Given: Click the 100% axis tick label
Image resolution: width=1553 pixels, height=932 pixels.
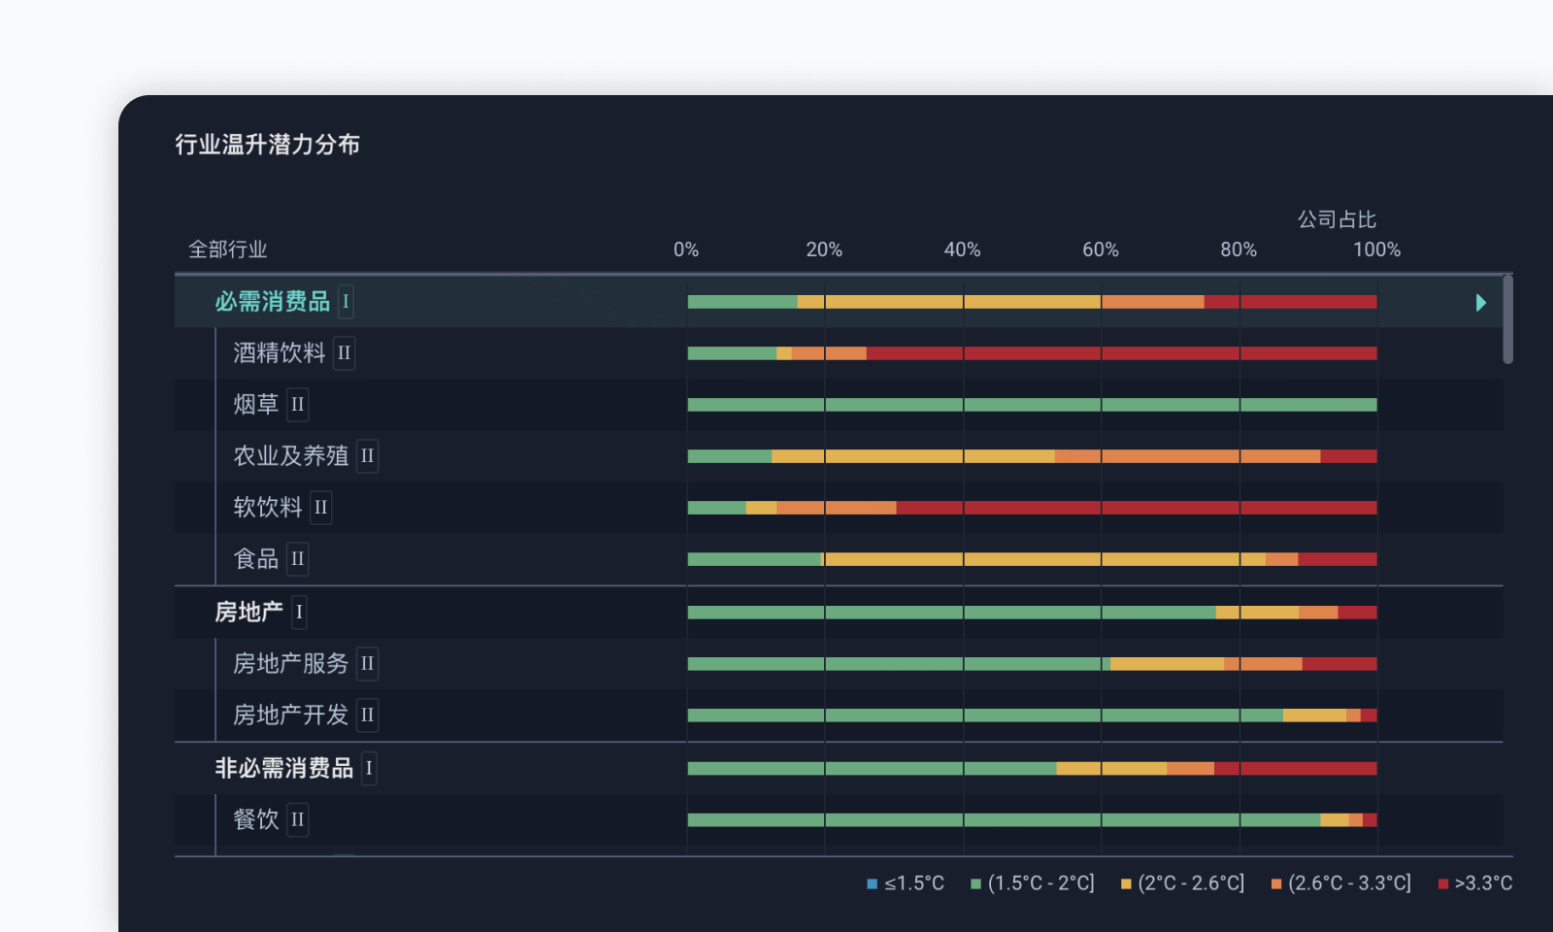Looking at the screenshot, I should click(1377, 250).
